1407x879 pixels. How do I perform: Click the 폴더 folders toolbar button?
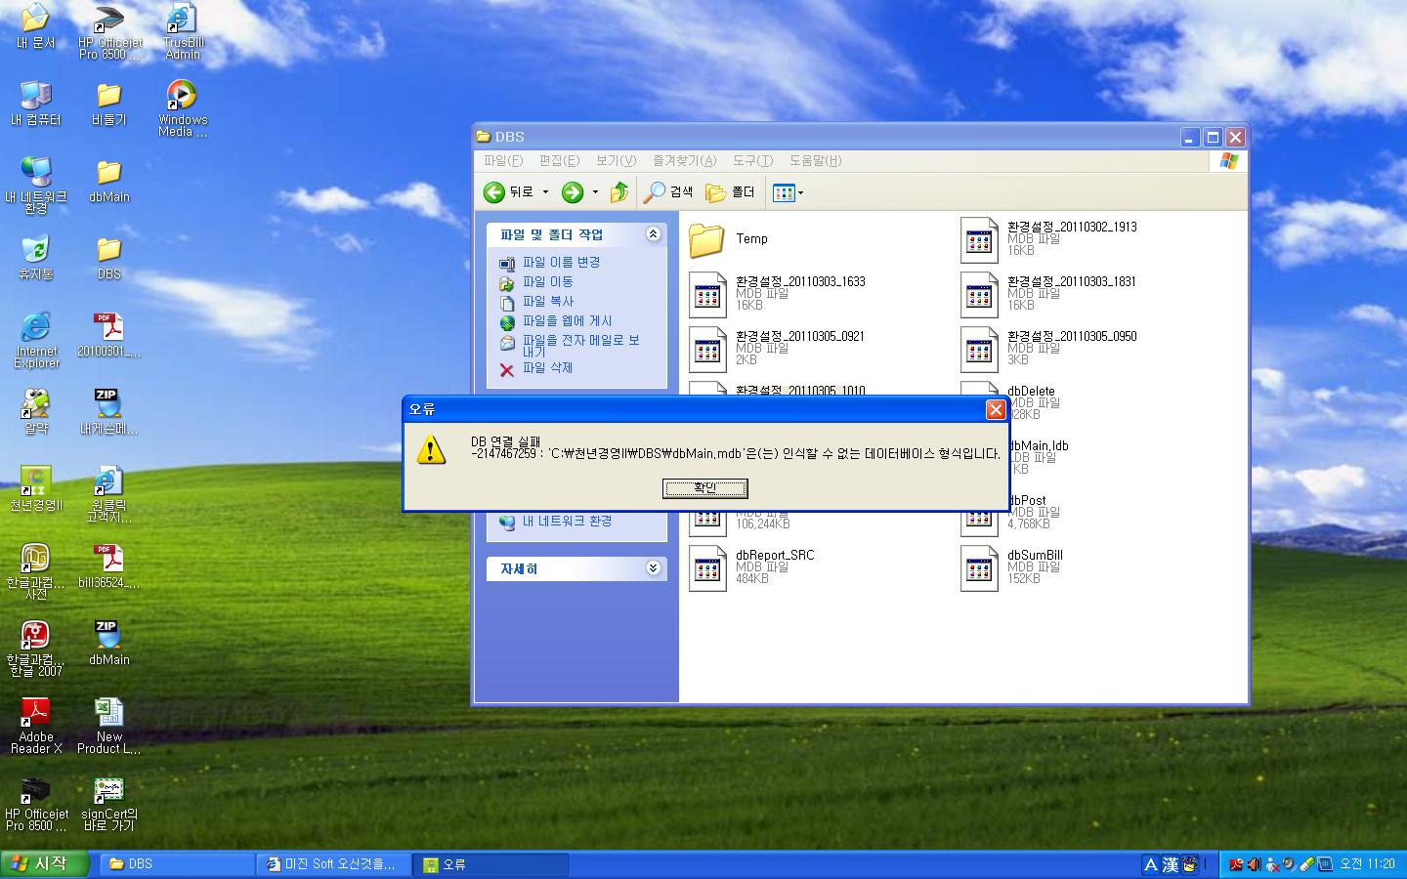(731, 192)
